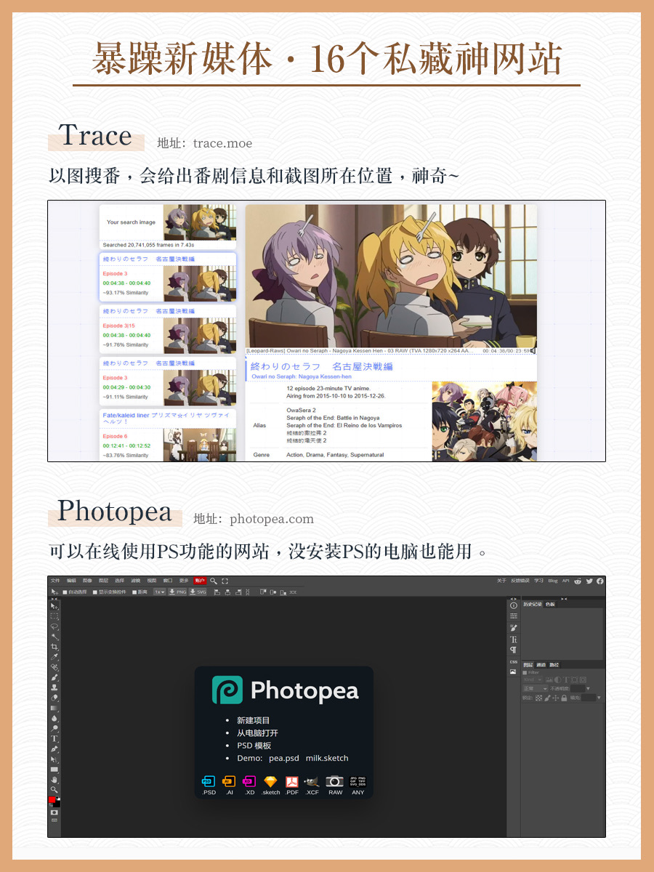Screen dimensions: 654x872
Task: Click the SVG export button in Photopea
Action: point(198,592)
